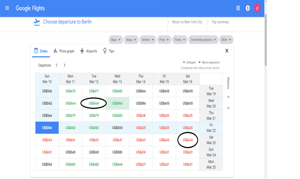
Task: Shift return dates later with down arrow
Action: (228, 108)
